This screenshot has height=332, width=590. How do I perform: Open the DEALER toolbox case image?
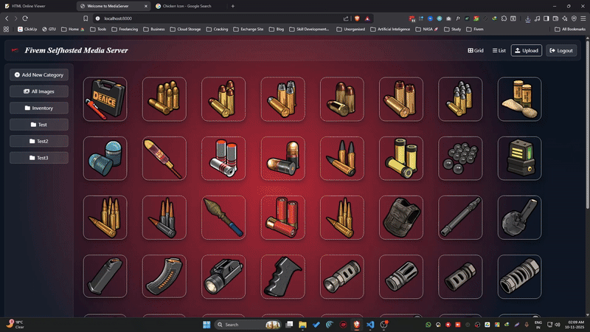[105, 99]
